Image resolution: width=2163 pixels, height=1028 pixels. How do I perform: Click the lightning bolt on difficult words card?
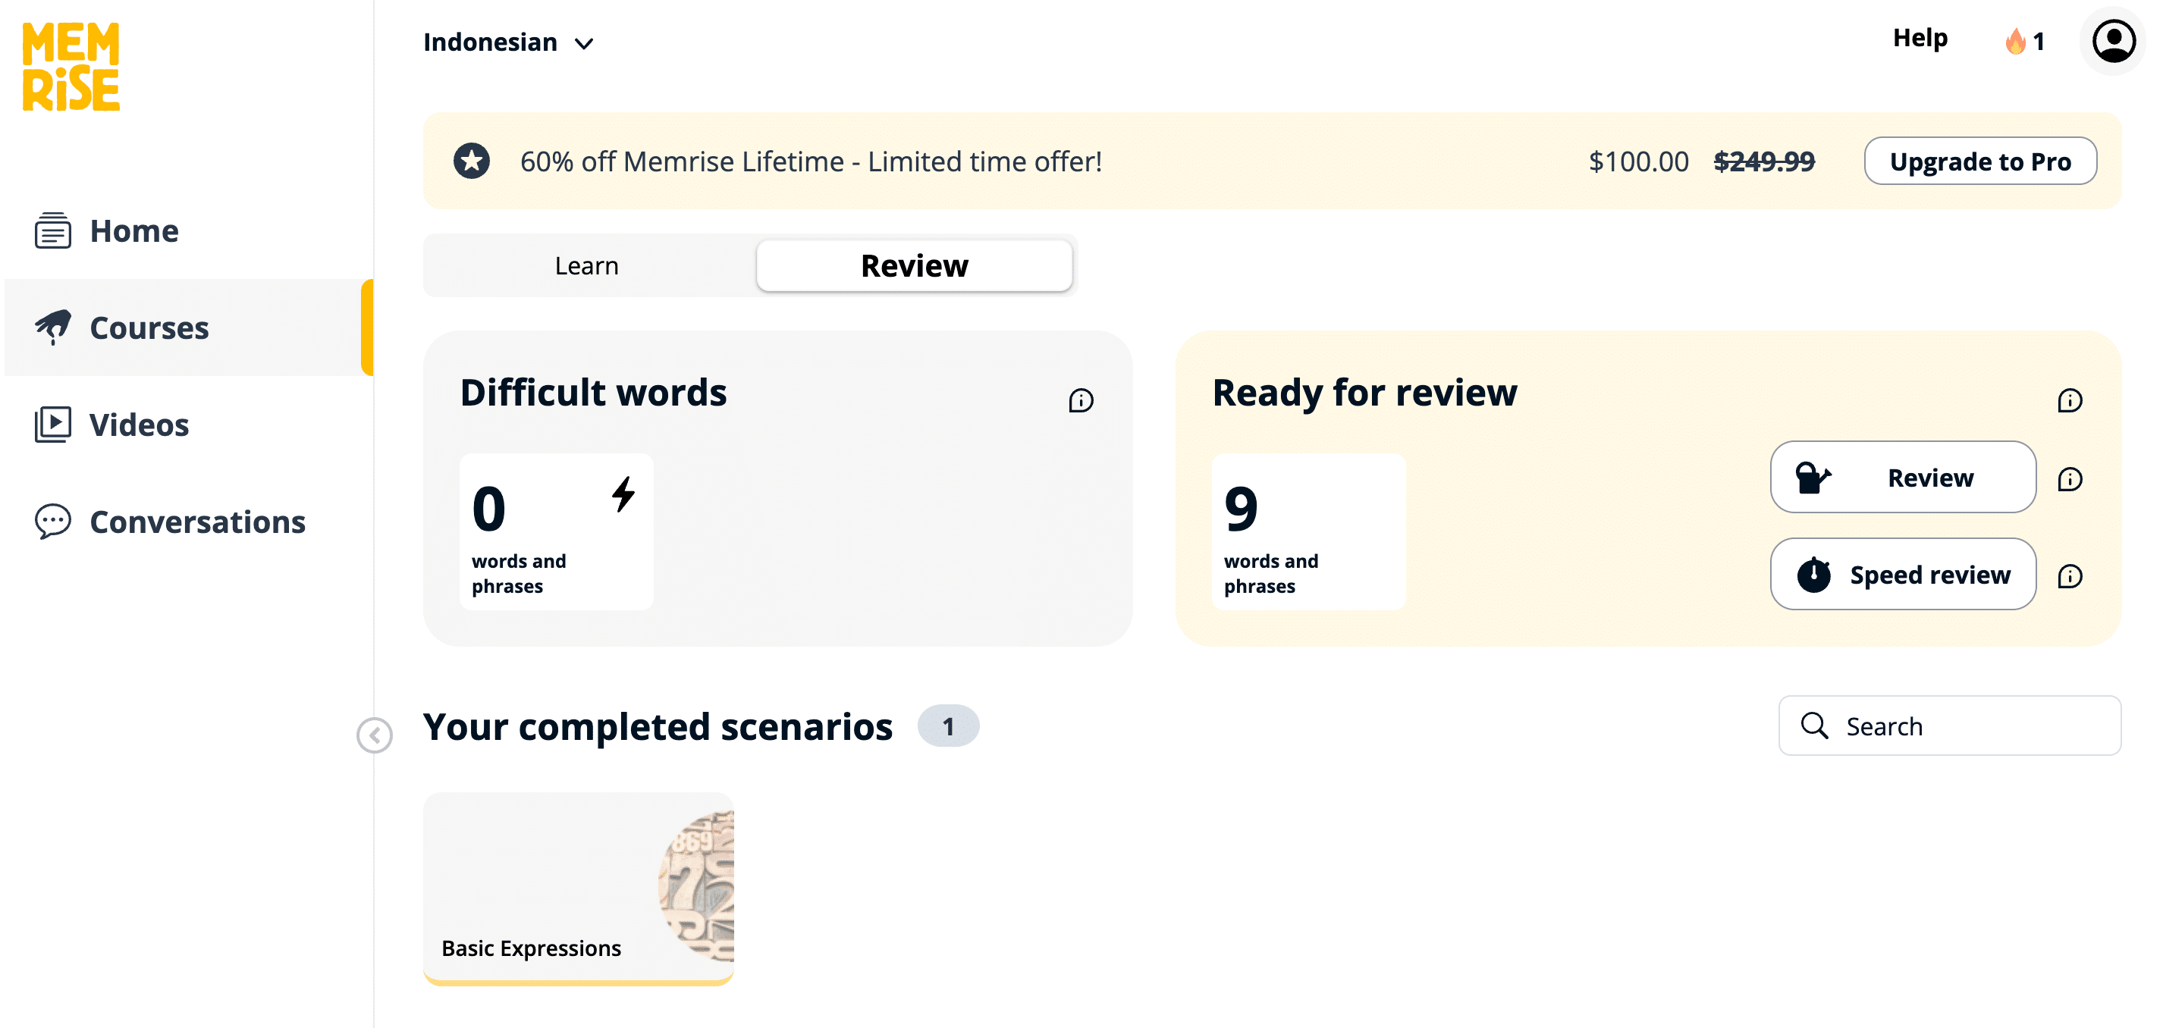[623, 494]
